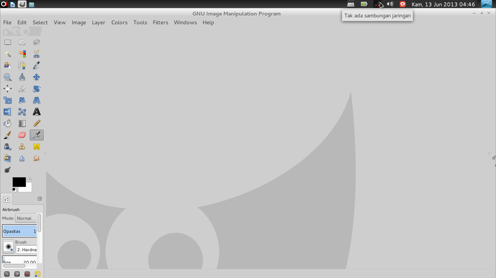Screen dimensions: 496x278
Task: Select the Heal bandage tool
Action: (37, 147)
